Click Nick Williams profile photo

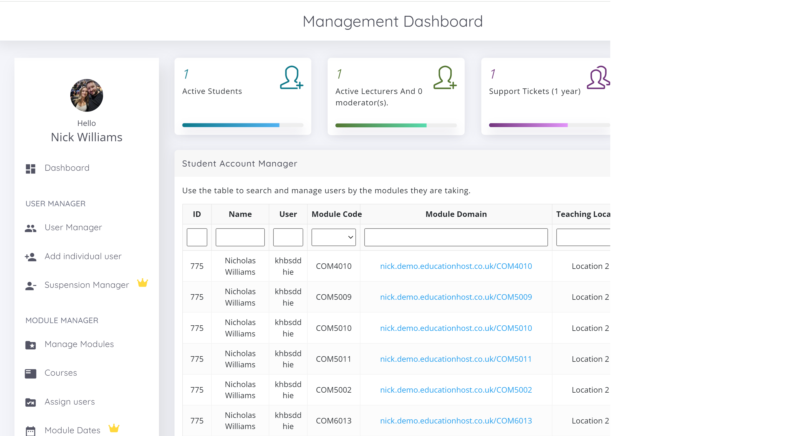point(86,95)
